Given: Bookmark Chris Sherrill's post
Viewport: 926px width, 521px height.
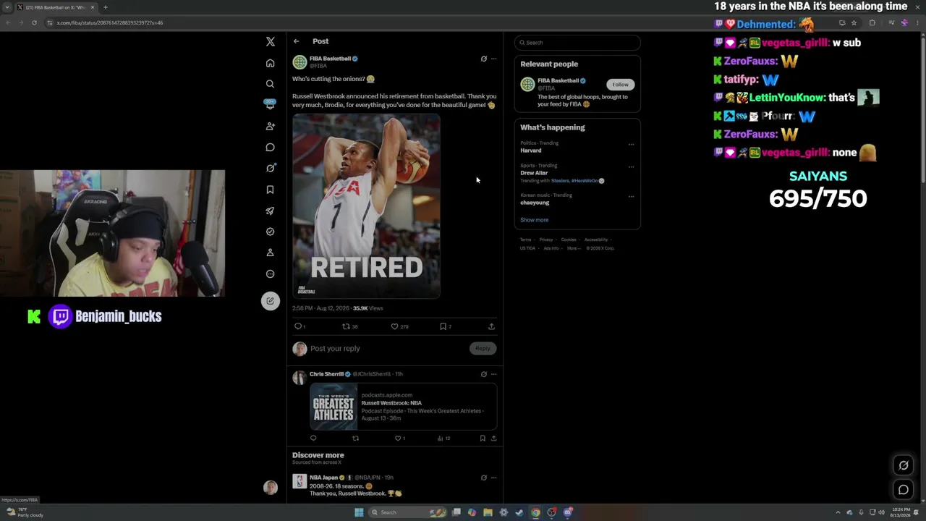Looking at the screenshot, I should click(483, 438).
